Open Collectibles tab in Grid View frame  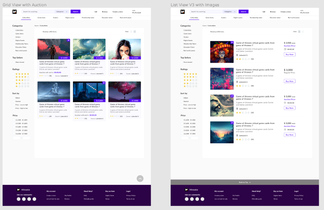26,18
